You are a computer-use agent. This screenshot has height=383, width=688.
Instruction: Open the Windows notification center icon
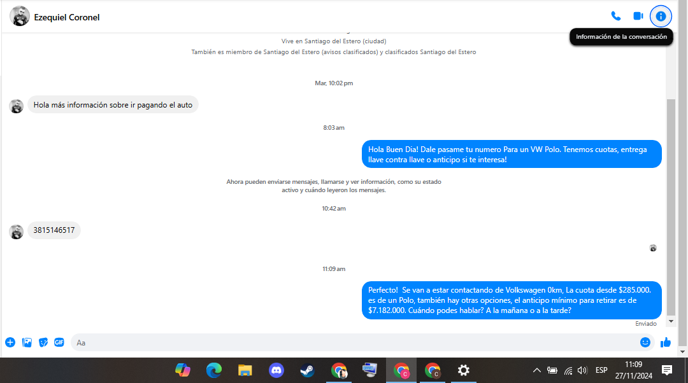[667, 370]
